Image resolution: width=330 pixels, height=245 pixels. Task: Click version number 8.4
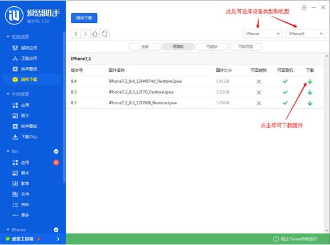(x=74, y=81)
